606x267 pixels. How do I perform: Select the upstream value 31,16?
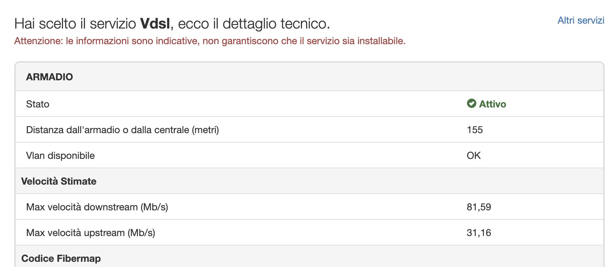pos(479,233)
